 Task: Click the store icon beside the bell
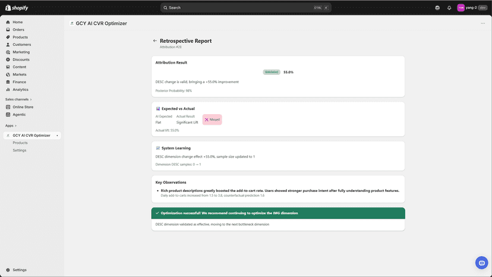click(x=437, y=8)
